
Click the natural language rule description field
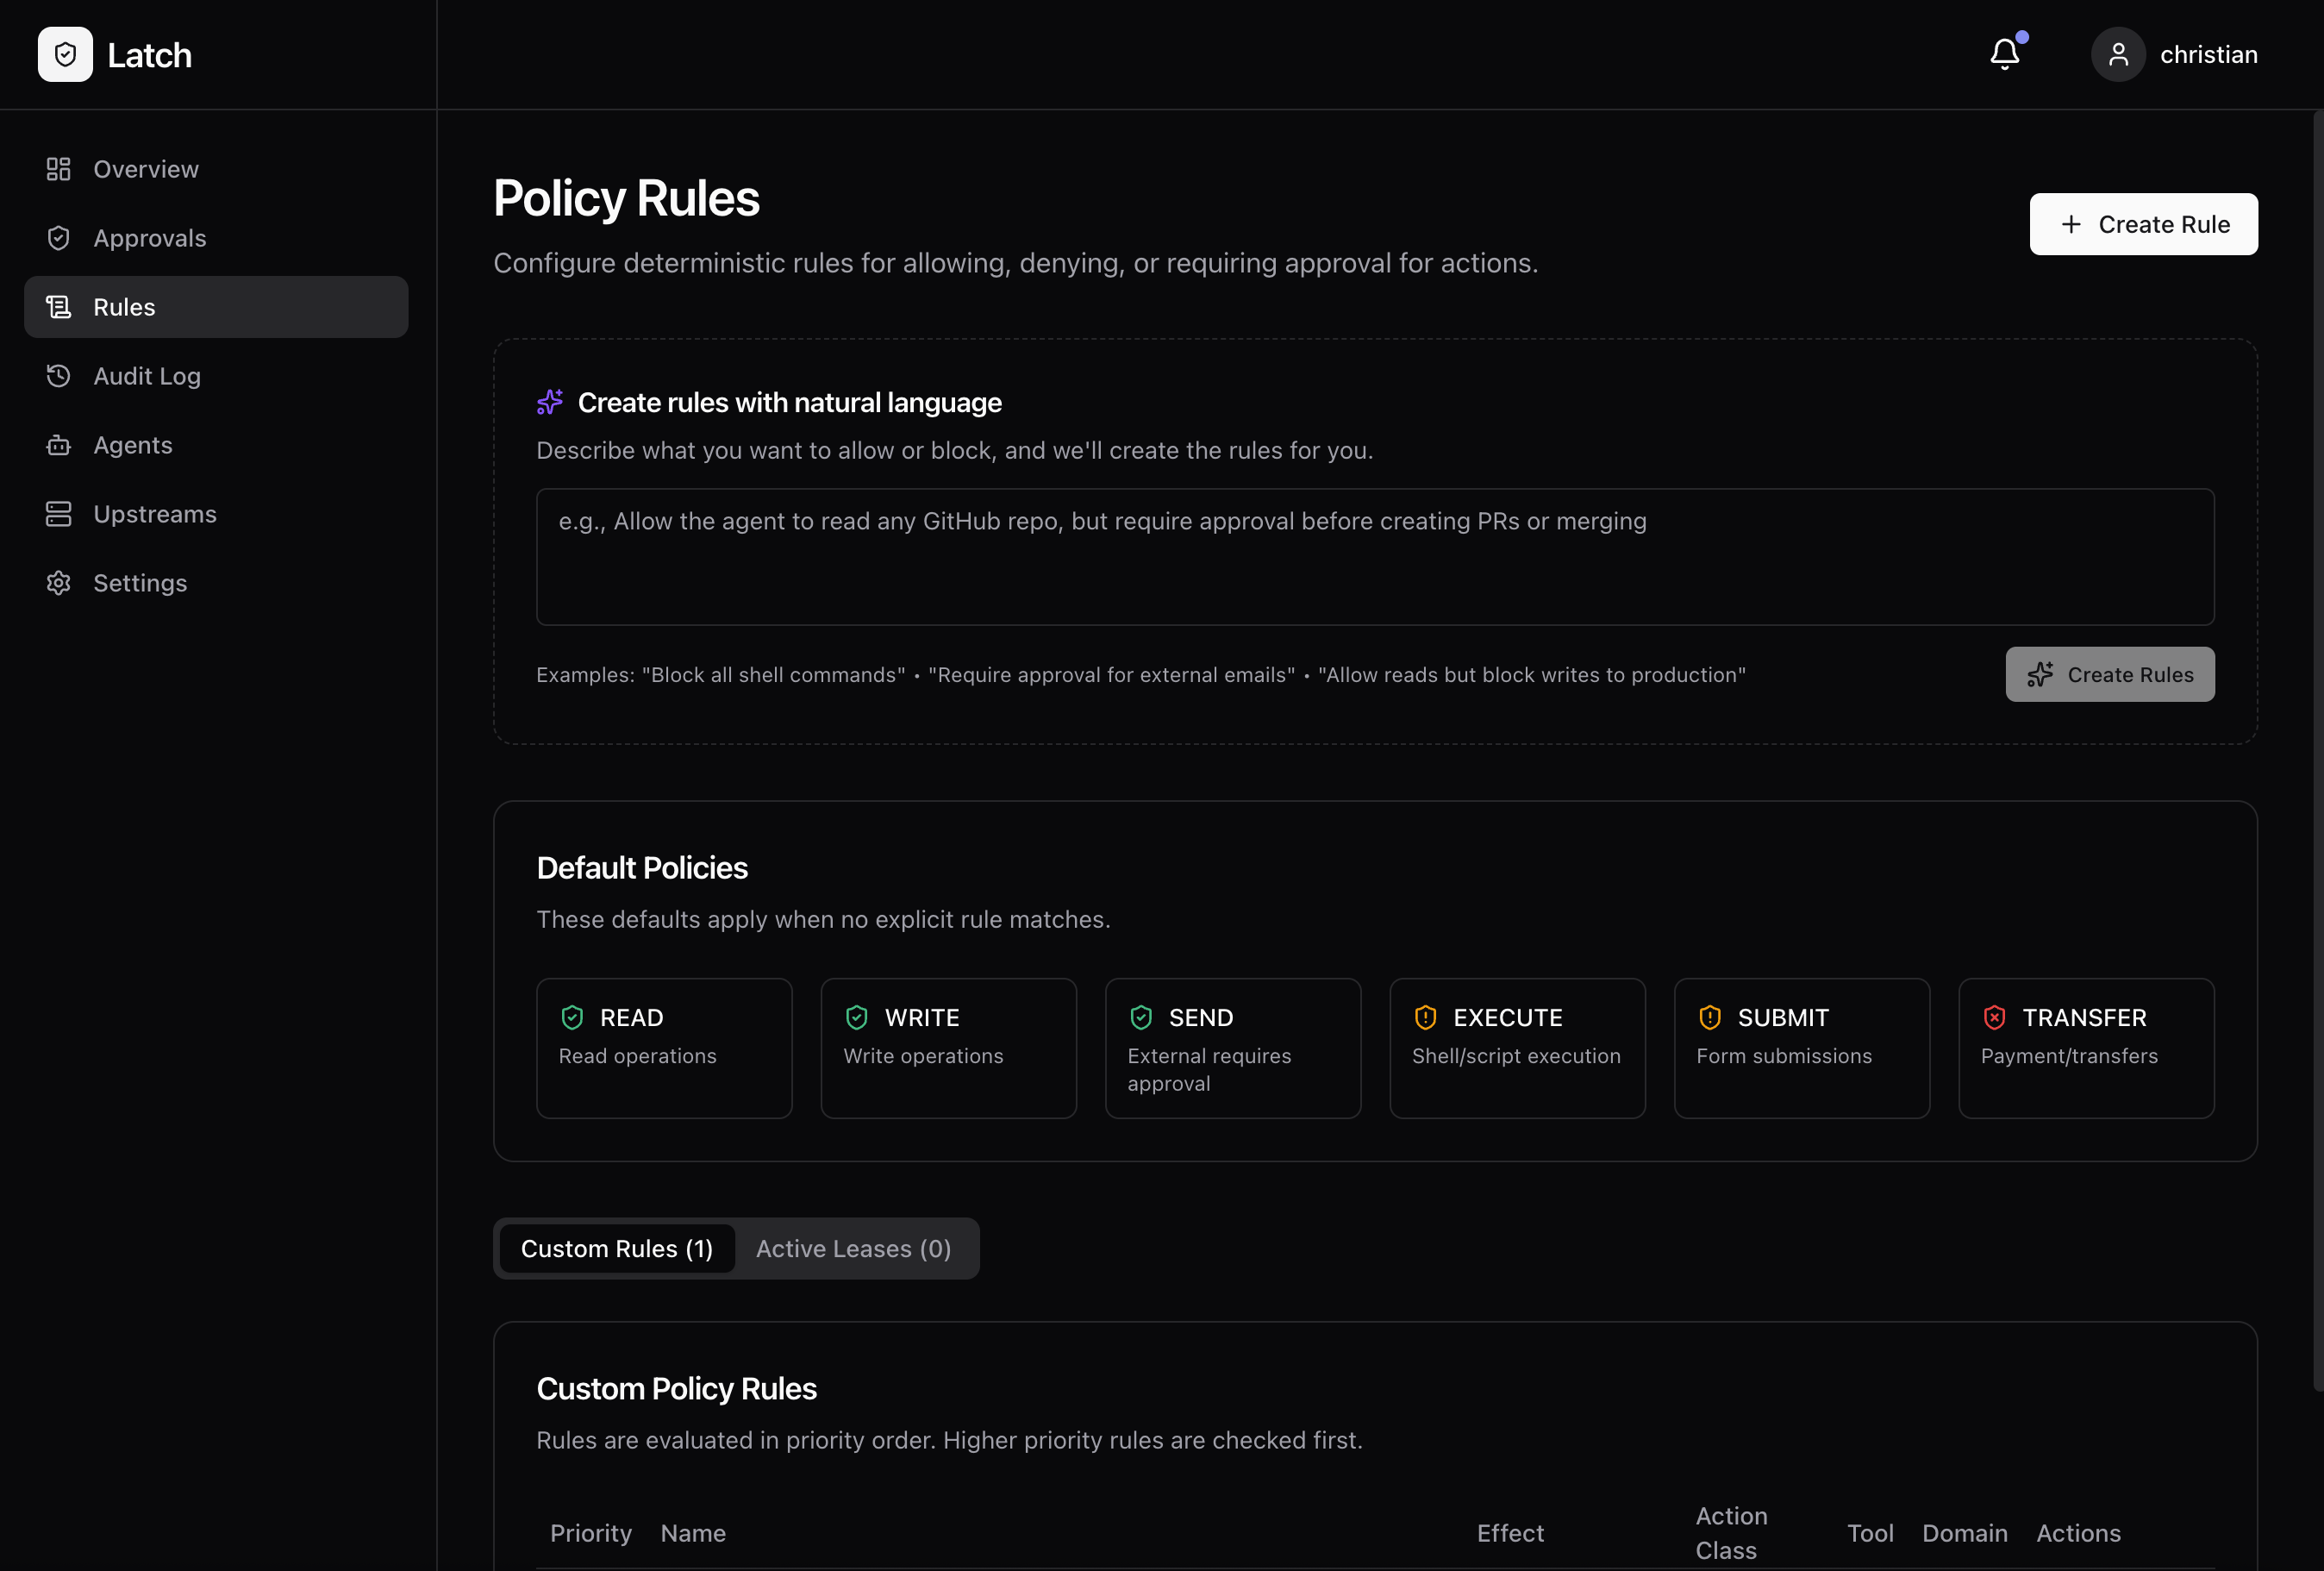1375,557
